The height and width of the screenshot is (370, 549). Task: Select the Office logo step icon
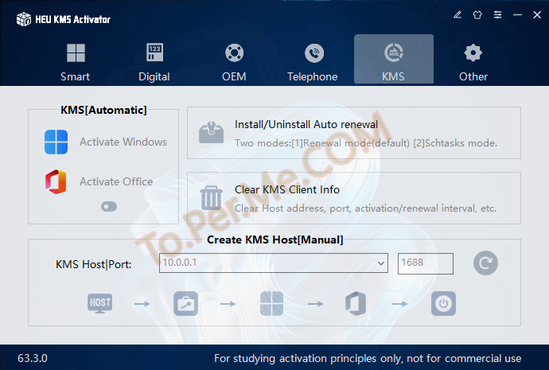(x=355, y=303)
